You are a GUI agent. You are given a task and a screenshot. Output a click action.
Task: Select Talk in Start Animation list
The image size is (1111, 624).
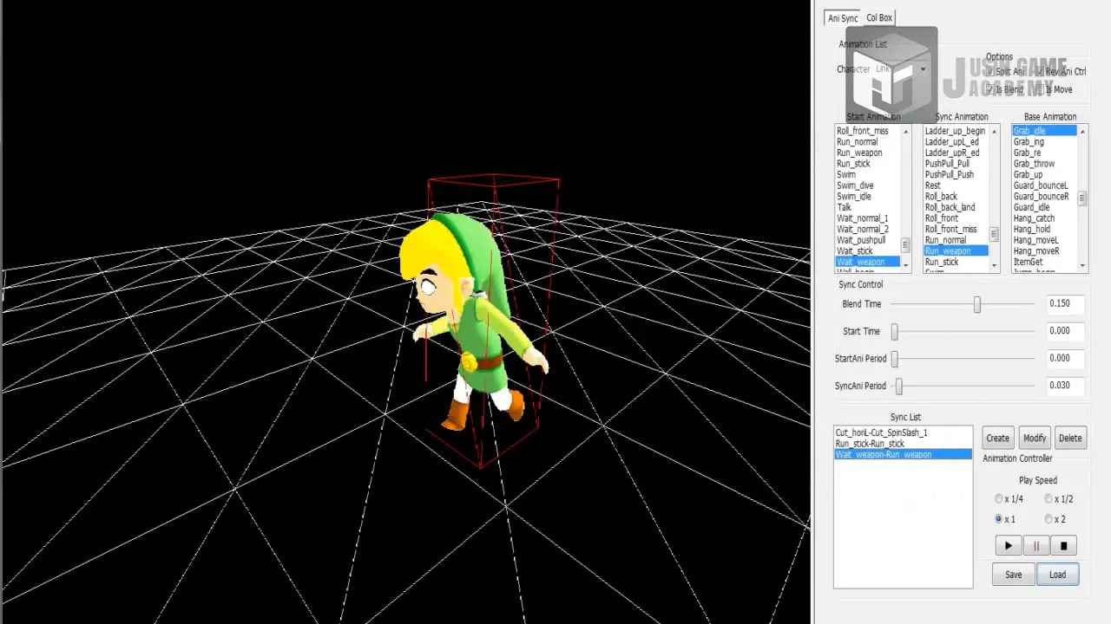tap(869, 207)
